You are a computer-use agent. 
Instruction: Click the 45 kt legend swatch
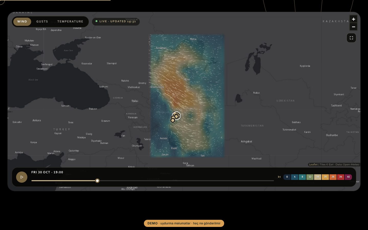348,177
